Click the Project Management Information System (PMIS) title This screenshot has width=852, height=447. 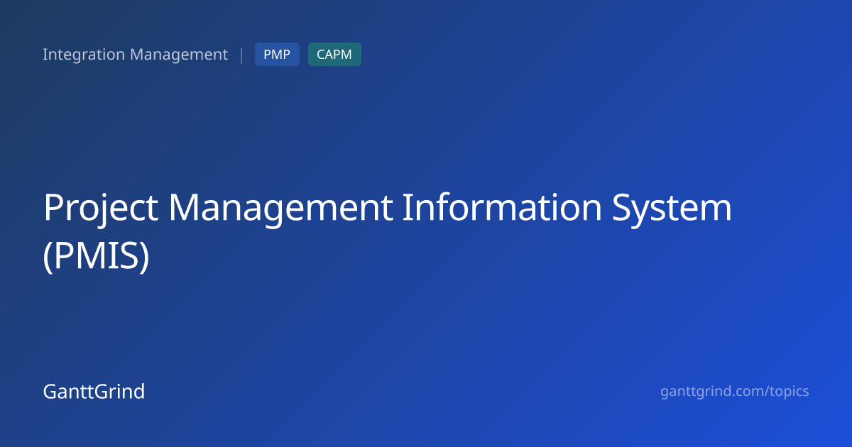tap(387, 232)
